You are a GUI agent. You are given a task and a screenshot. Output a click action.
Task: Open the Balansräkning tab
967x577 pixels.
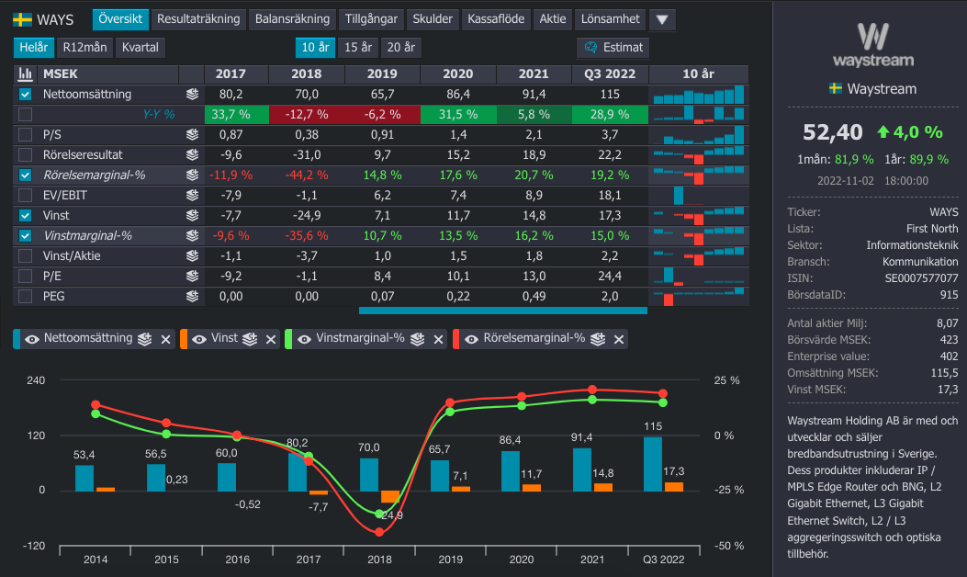click(292, 19)
